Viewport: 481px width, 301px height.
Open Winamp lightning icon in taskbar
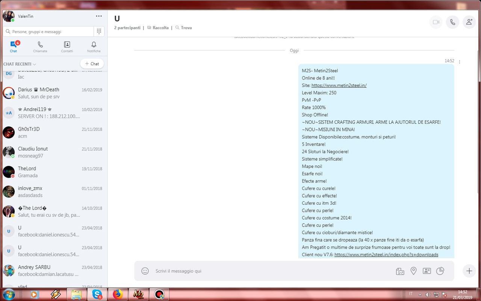click(x=56, y=295)
